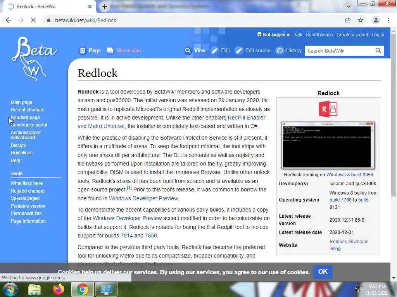The image size is (397, 297).
Task: Open Special pages link
Action: pos(25,198)
